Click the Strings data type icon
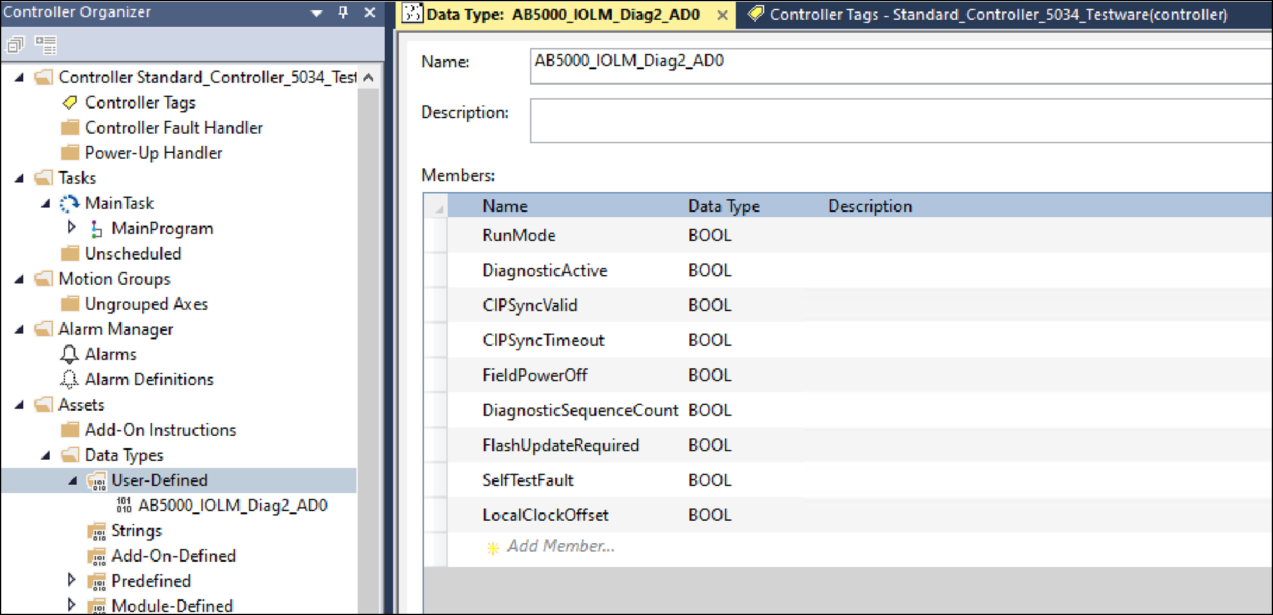Screen dimensions: 1273x615 point(97,530)
